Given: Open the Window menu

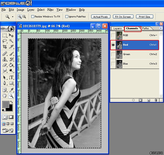Looking at the screenshot, I should (x=71, y=10).
